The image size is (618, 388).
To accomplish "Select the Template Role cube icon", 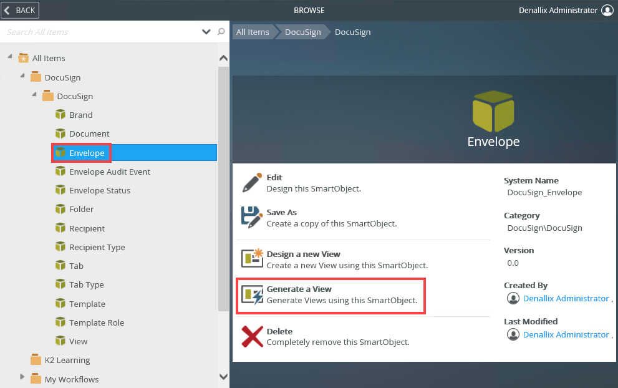I will point(60,322).
